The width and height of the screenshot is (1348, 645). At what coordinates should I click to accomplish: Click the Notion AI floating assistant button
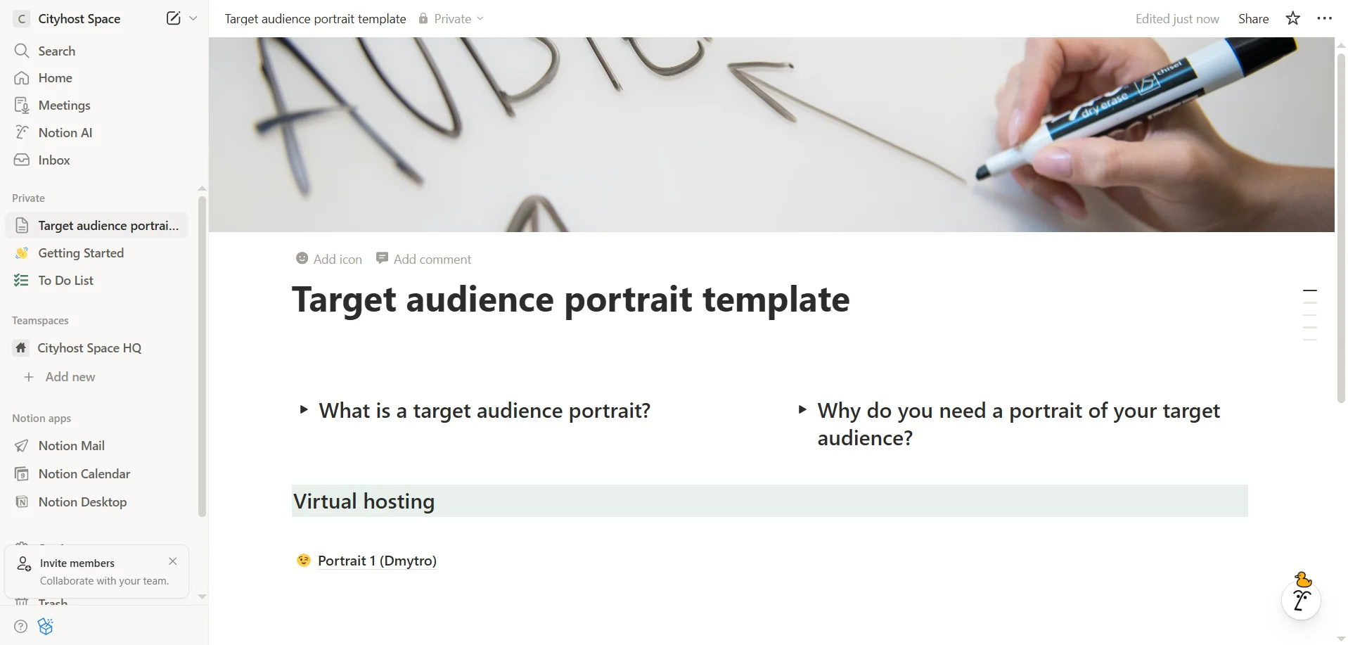pos(1300,600)
